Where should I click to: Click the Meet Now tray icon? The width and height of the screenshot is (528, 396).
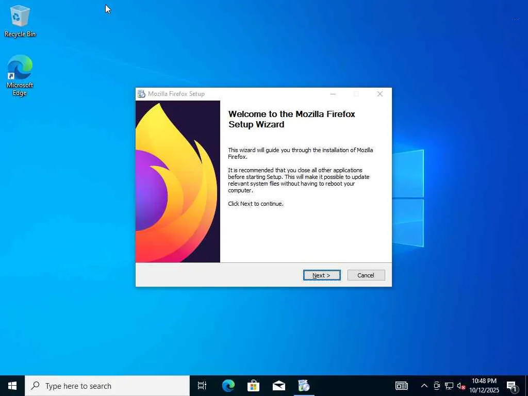click(437, 386)
